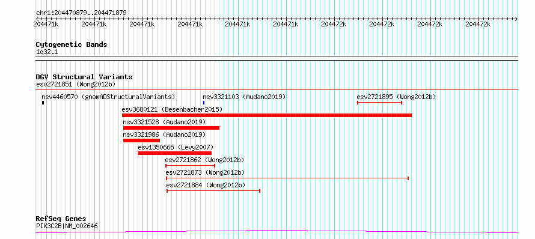Image resolution: width=535 pixels, height=239 pixels.
Task: Select the esv1350665 Levy2007 red bar
Action: click(175, 153)
